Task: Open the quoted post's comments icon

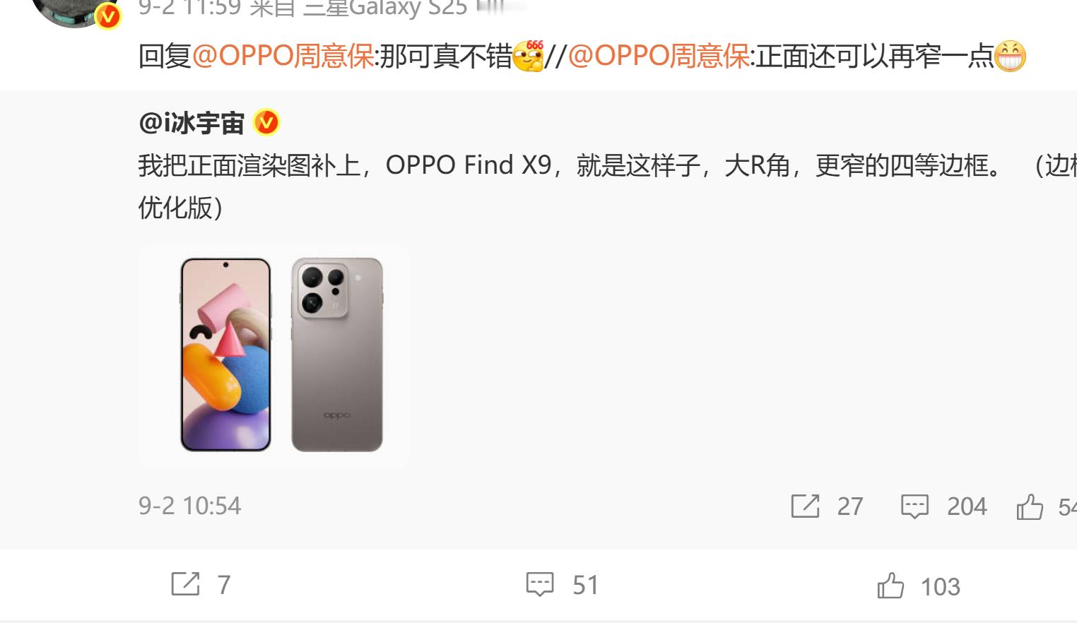Action: pos(914,506)
